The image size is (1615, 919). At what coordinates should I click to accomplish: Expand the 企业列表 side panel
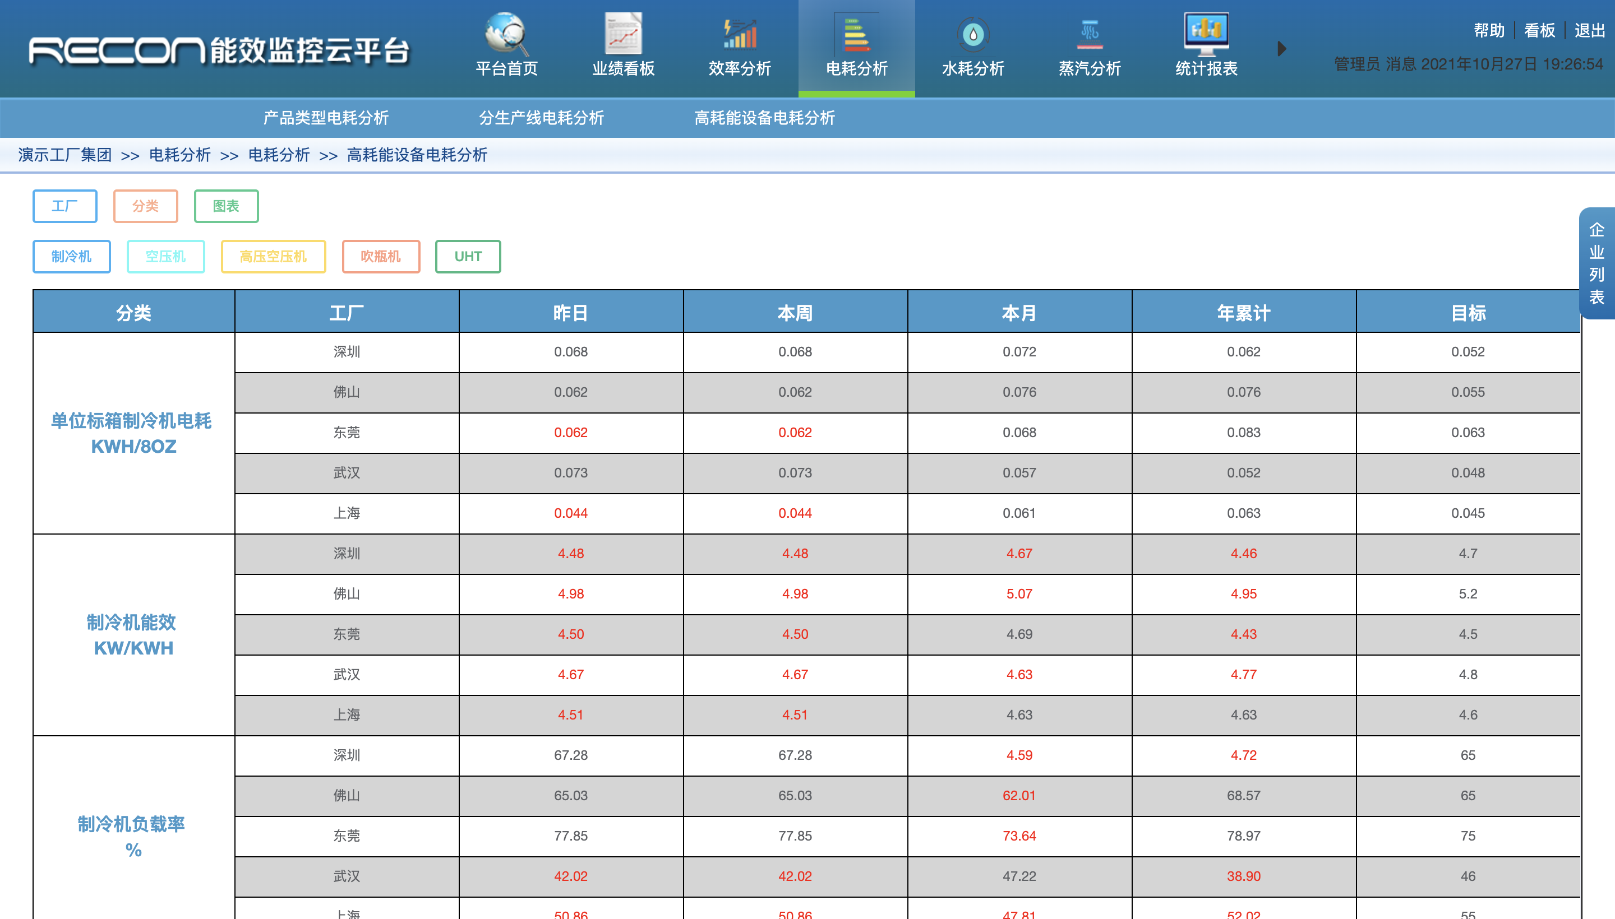[1596, 263]
